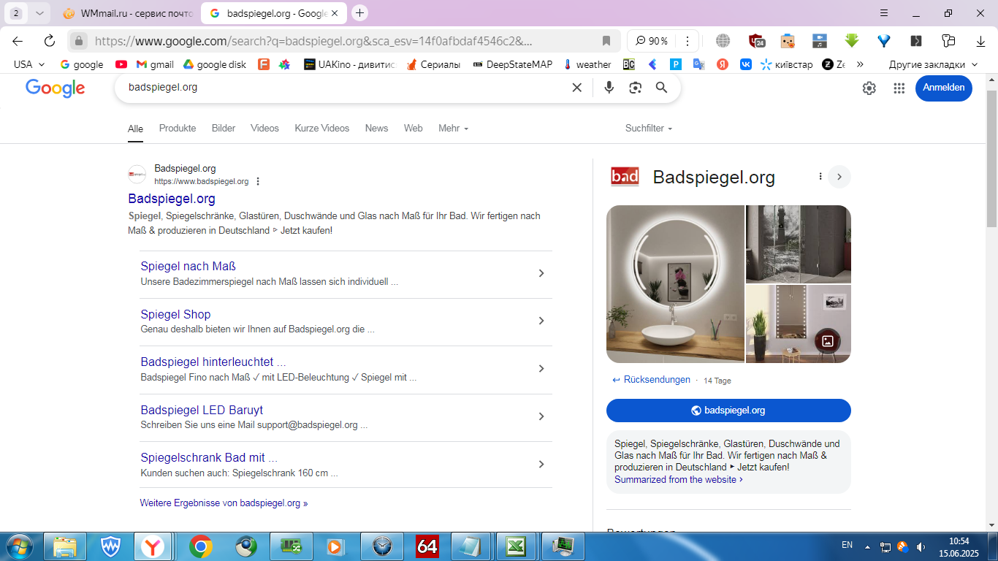The width and height of the screenshot is (998, 561).
Task: Click the Google logo
Action: [x=56, y=88]
